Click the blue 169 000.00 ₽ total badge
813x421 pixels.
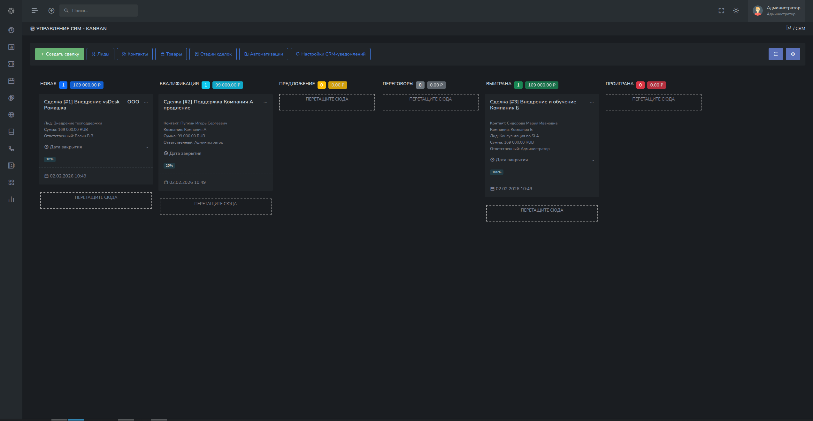87,85
